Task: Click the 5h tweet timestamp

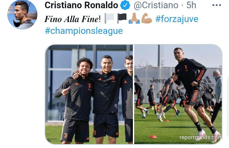Action: 191,5
